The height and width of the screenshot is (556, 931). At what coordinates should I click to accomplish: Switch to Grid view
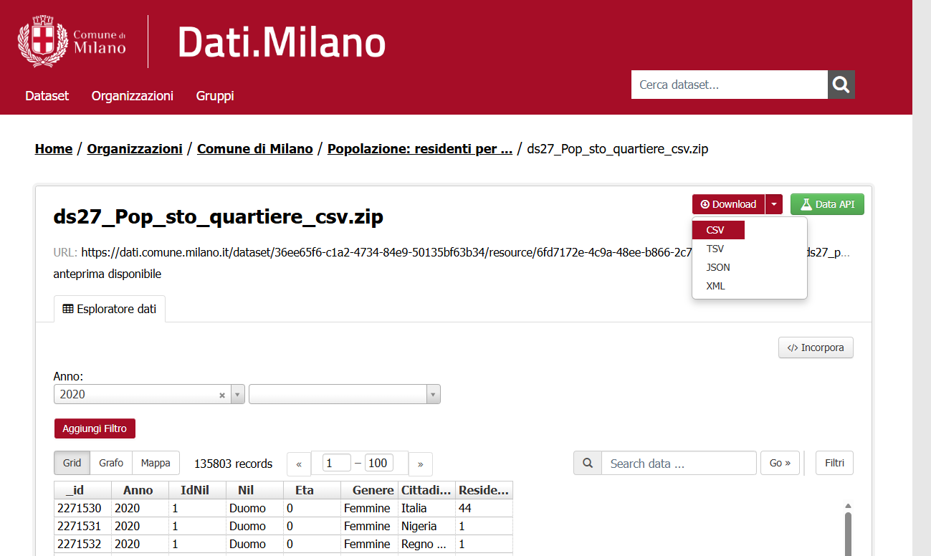72,463
